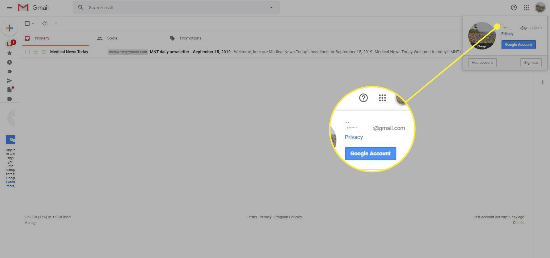Open the Google apps grid in header

coord(526,7)
